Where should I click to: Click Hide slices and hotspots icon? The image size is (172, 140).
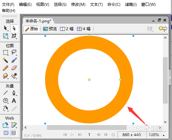(6, 133)
